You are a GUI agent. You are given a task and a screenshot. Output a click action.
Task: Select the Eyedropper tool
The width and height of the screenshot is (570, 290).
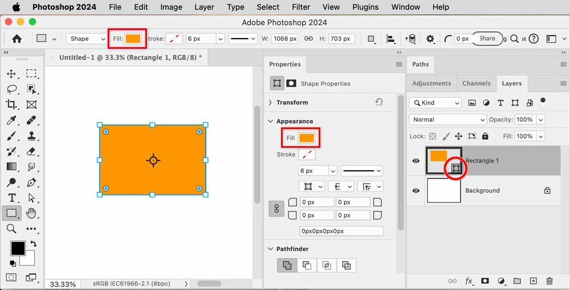point(11,120)
